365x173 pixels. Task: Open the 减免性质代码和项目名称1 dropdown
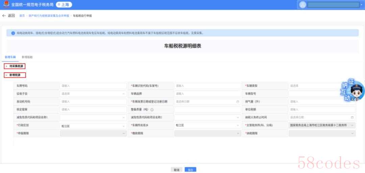93,118
